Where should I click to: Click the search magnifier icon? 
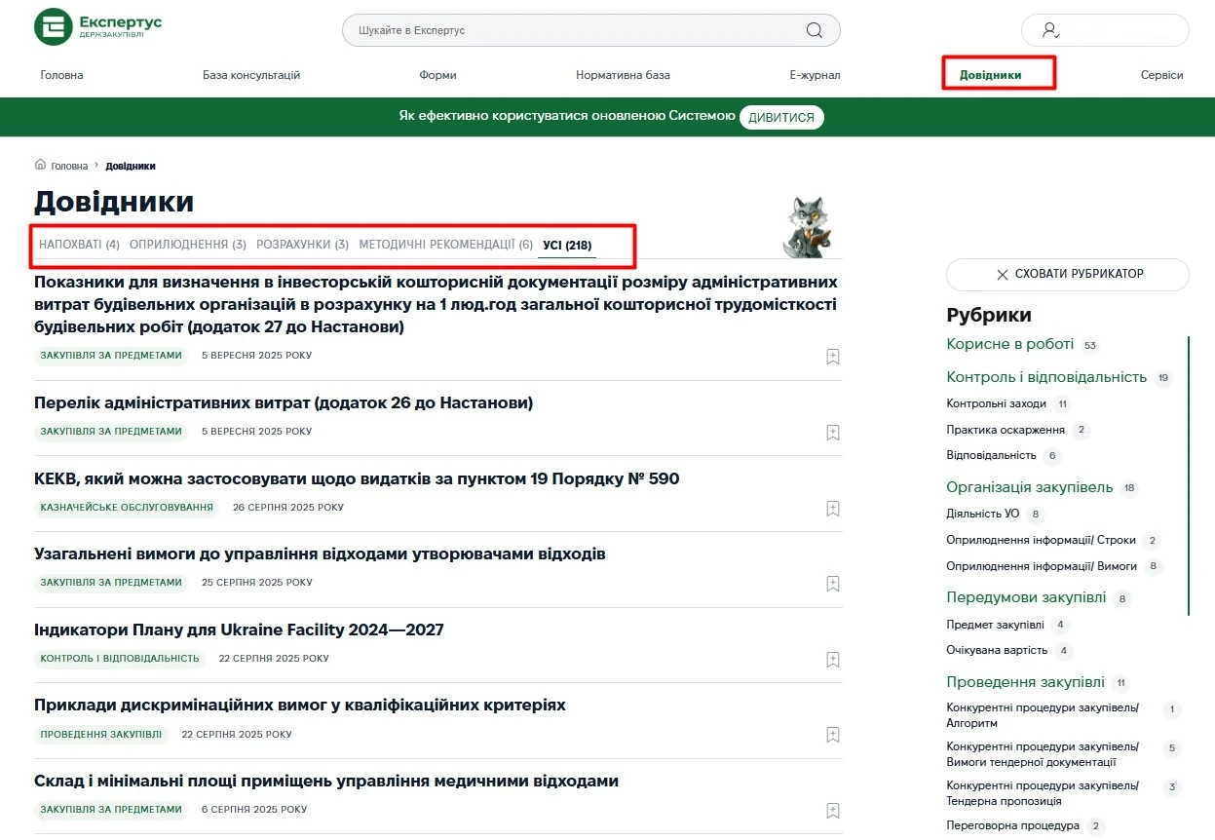(x=815, y=29)
